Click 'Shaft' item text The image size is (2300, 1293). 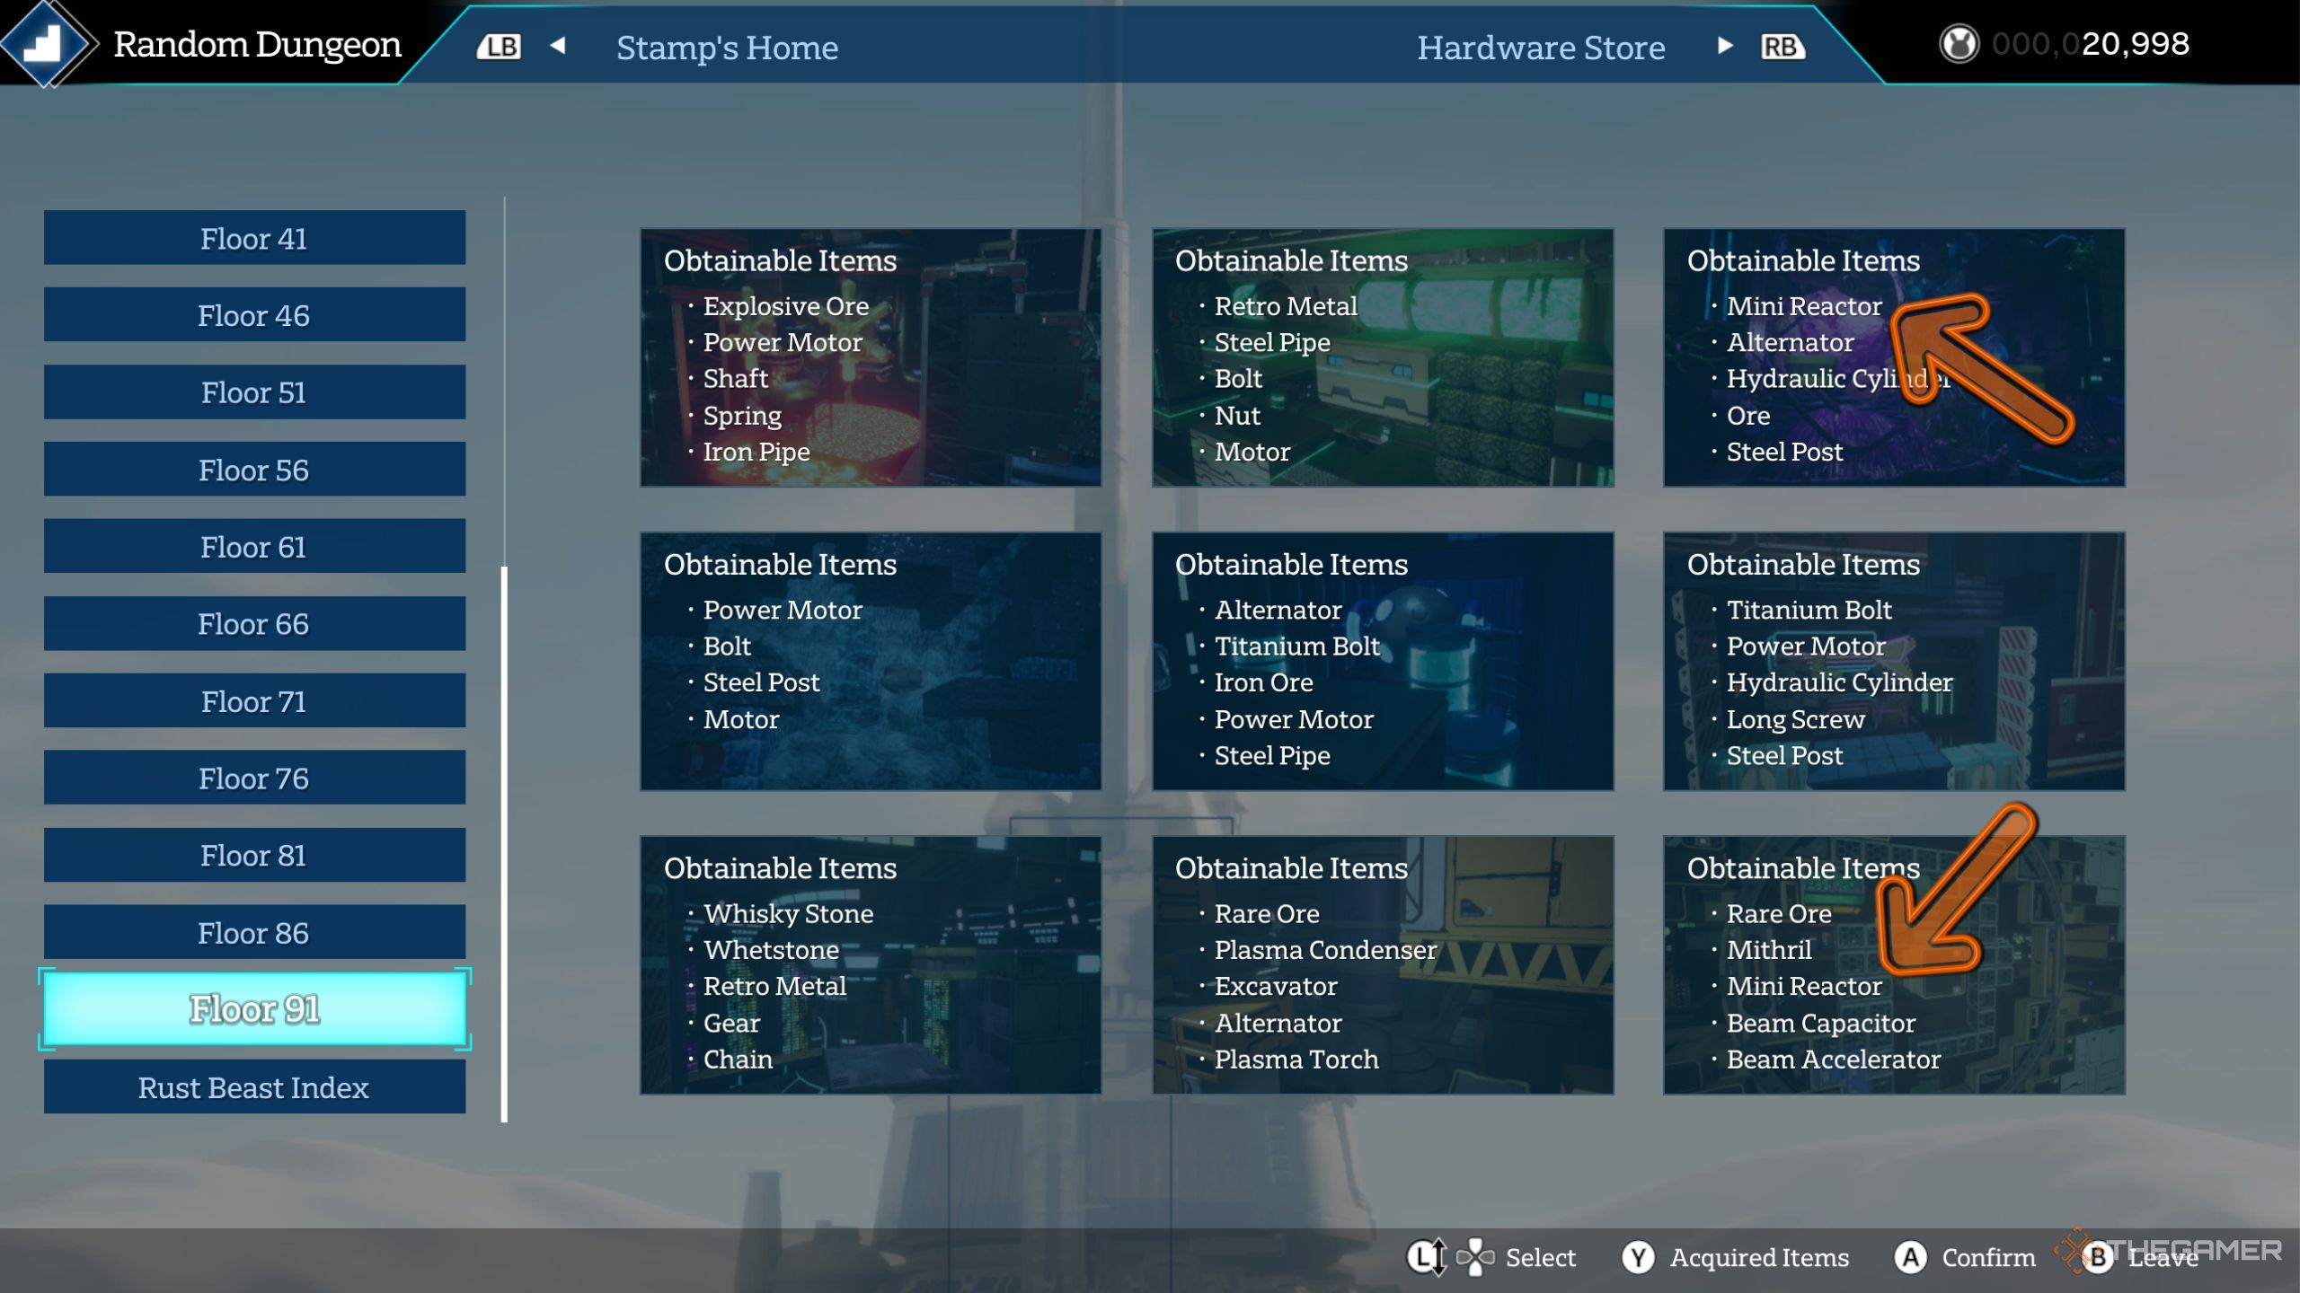(x=735, y=379)
